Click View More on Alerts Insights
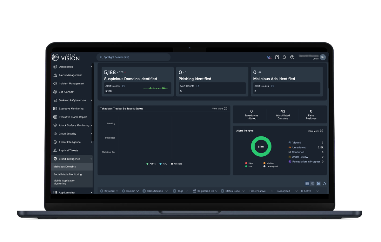The width and height of the screenshot is (381, 242). click(315, 131)
